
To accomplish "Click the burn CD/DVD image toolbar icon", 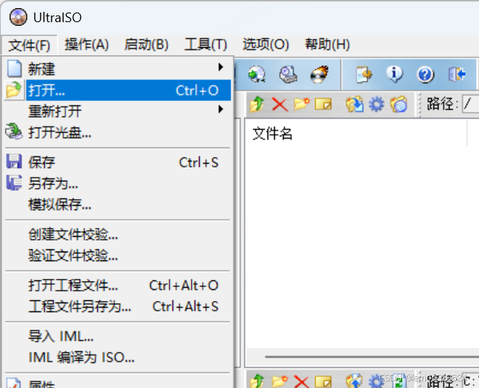I will (319, 75).
